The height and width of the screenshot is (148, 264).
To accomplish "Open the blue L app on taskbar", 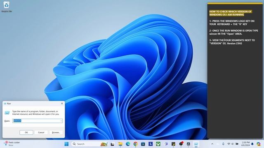I will pos(151,144).
